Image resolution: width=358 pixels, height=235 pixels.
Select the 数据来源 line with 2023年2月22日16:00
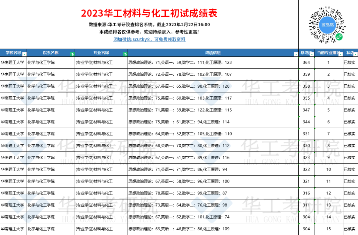149,25
